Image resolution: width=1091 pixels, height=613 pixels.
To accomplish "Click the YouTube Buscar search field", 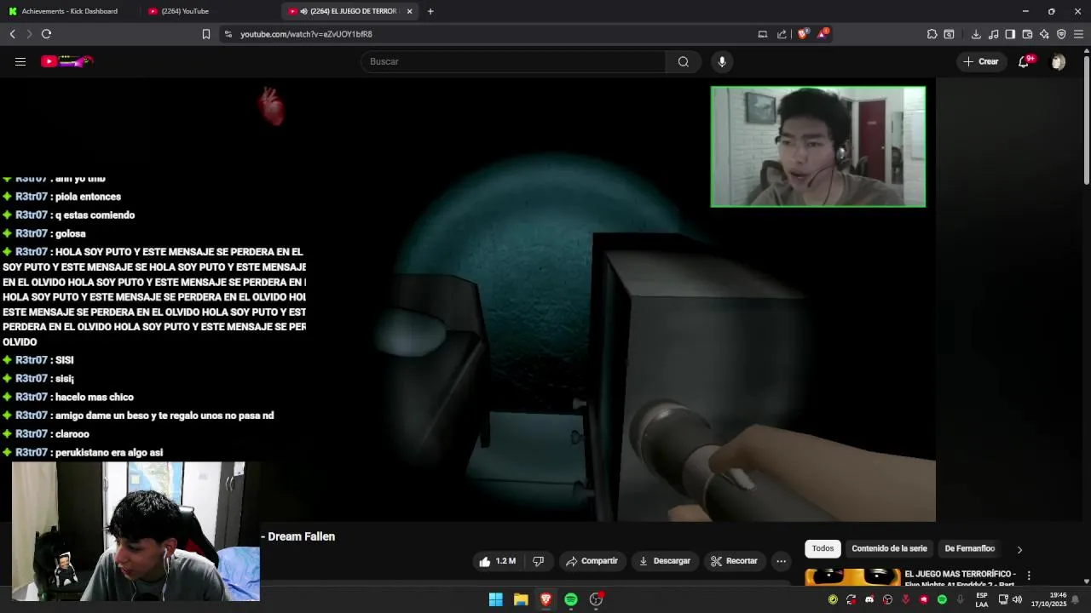I will (x=513, y=61).
